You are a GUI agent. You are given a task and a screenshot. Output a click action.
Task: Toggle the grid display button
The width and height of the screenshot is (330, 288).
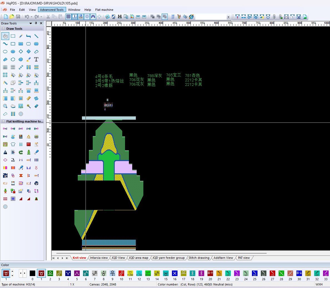[x=68, y=17]
